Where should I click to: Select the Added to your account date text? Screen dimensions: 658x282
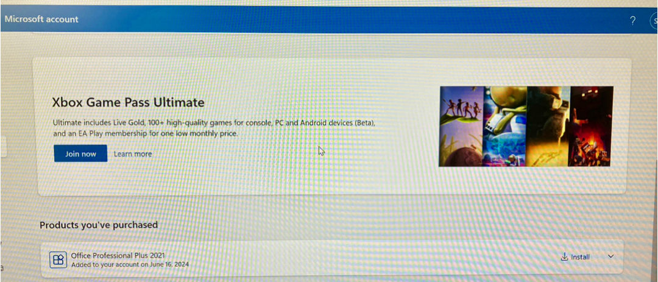[130, 264]
